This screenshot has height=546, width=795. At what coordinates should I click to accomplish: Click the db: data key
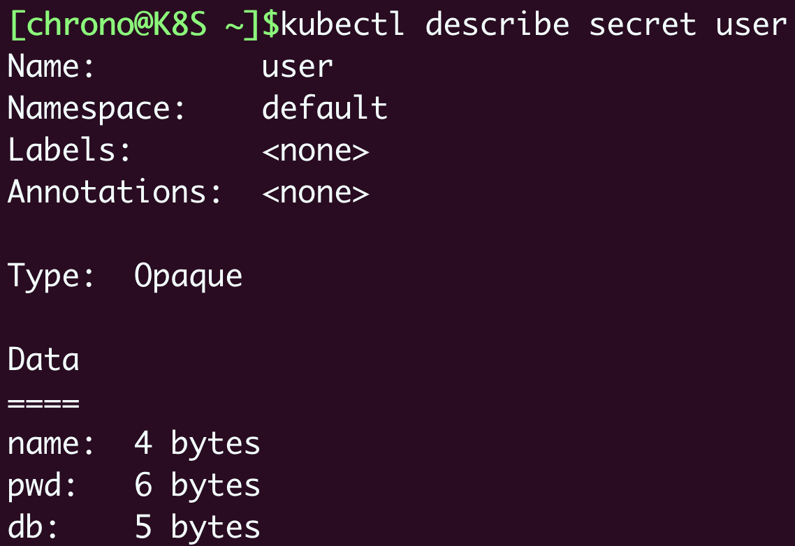[x=33, y=528]
